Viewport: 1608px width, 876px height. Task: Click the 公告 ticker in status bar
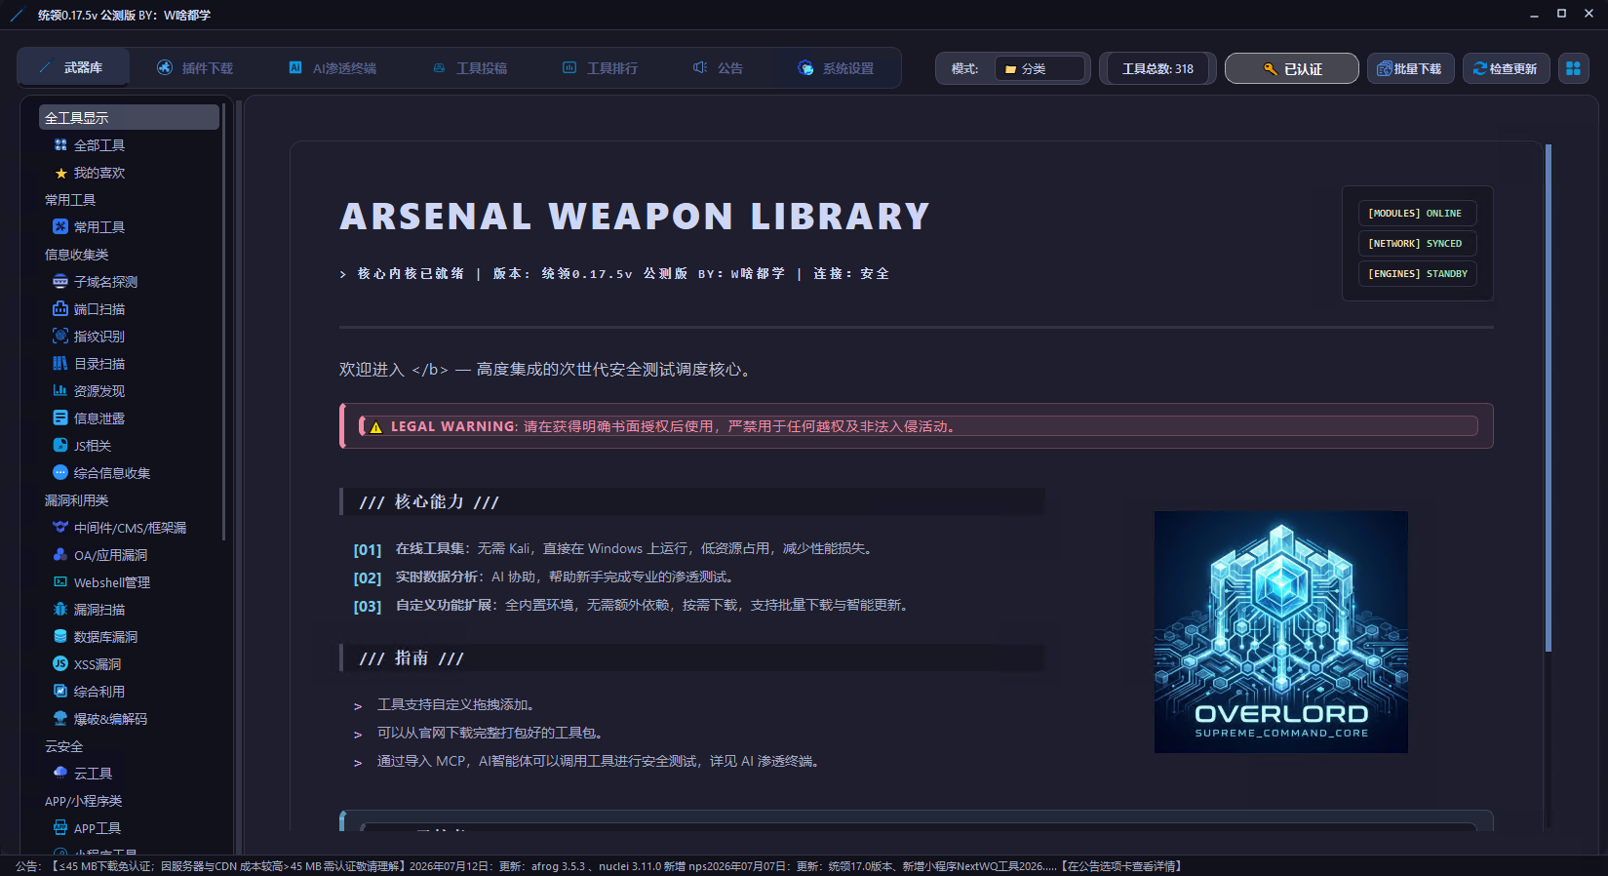[x=599, y=866]
